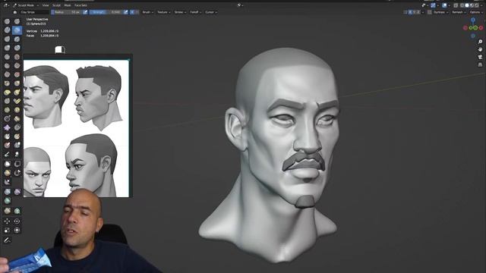Open the Texture dropdown
The height and width of the screenshot is (273, 486).
coord(163,12)
